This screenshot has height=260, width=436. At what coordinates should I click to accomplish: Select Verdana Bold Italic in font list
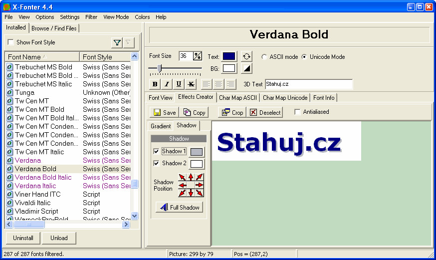click(43, 177)
